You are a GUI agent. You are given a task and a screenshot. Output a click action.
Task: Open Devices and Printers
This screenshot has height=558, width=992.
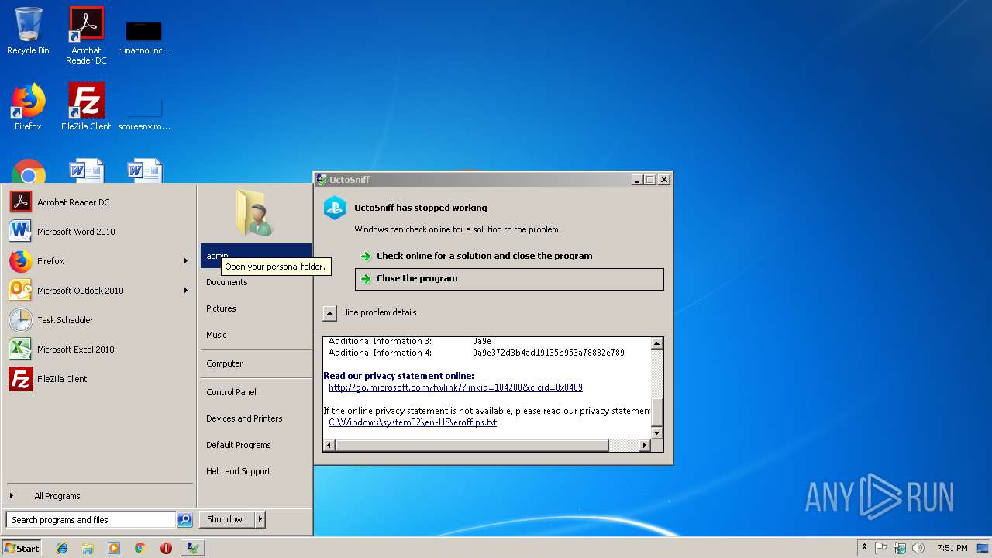click(x=256, y=418)
